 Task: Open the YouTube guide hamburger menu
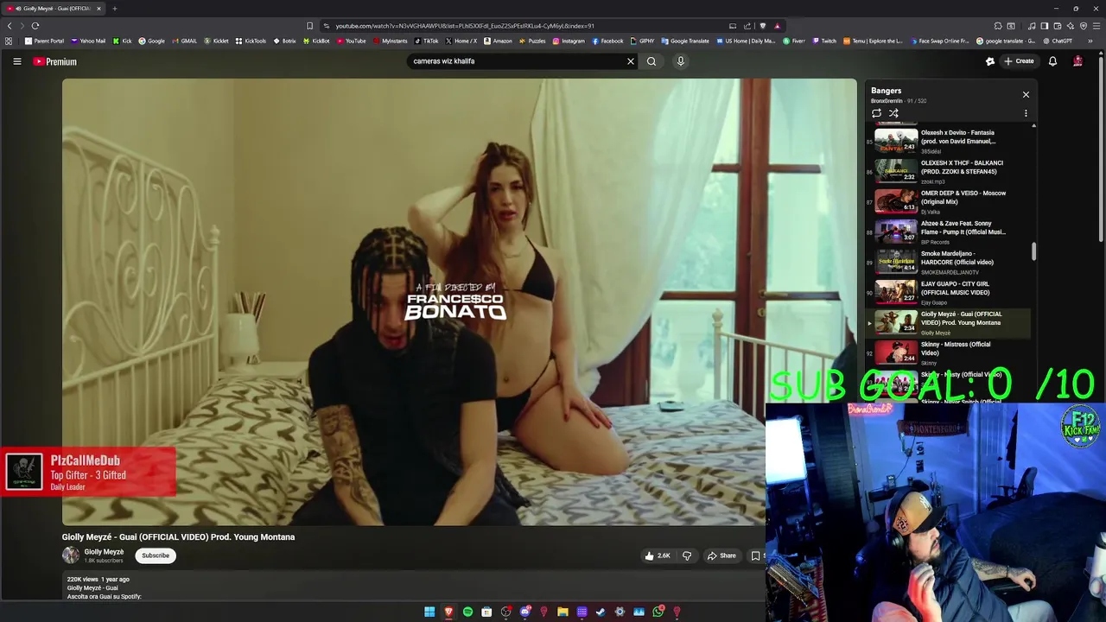pos(16,61)
